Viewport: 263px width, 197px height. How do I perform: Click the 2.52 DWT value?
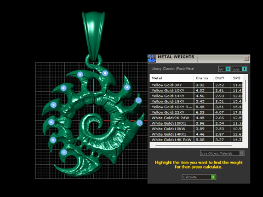(220, 85)
